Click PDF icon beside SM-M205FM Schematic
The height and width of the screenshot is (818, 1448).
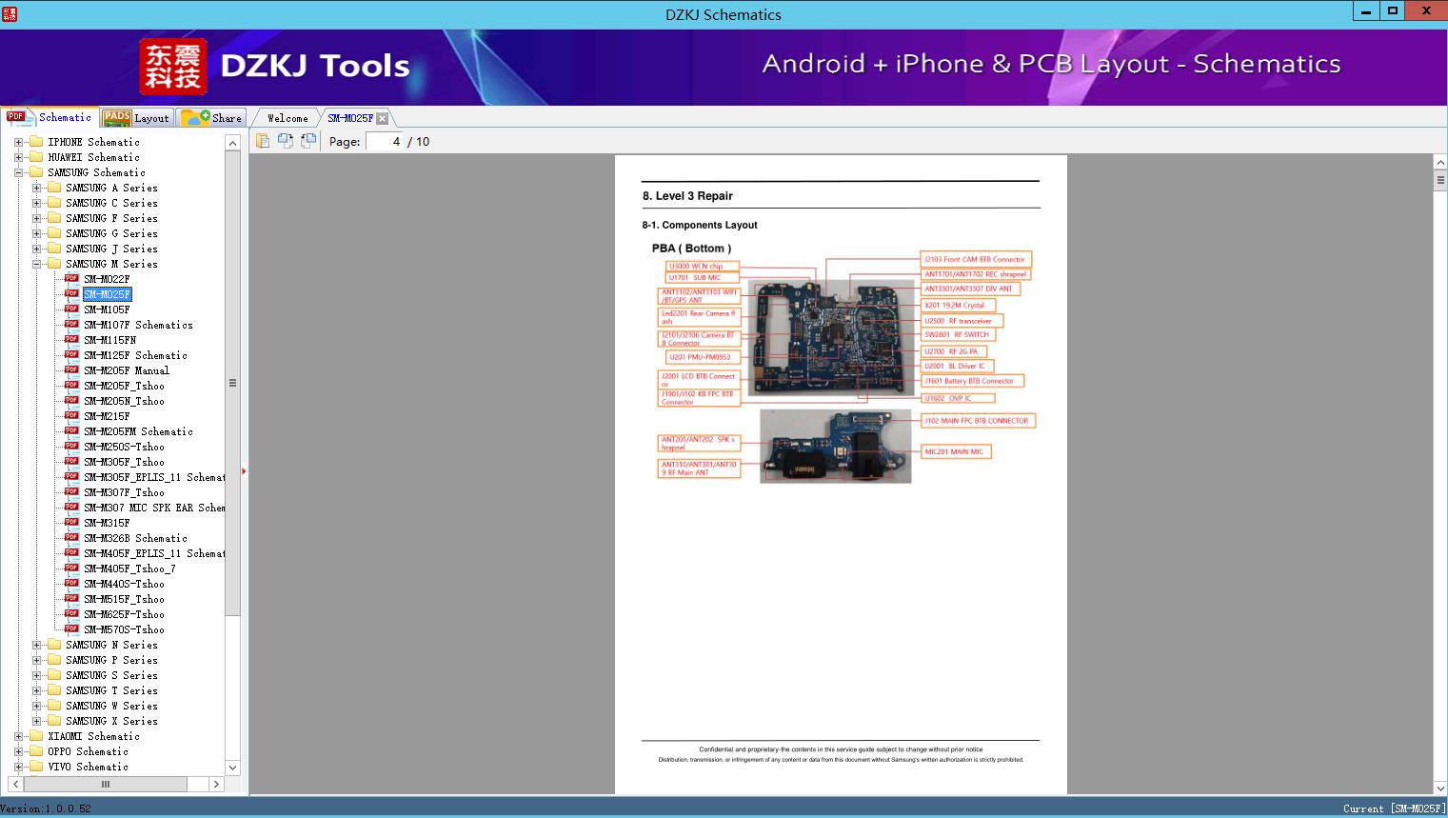[x=71, y=430]
